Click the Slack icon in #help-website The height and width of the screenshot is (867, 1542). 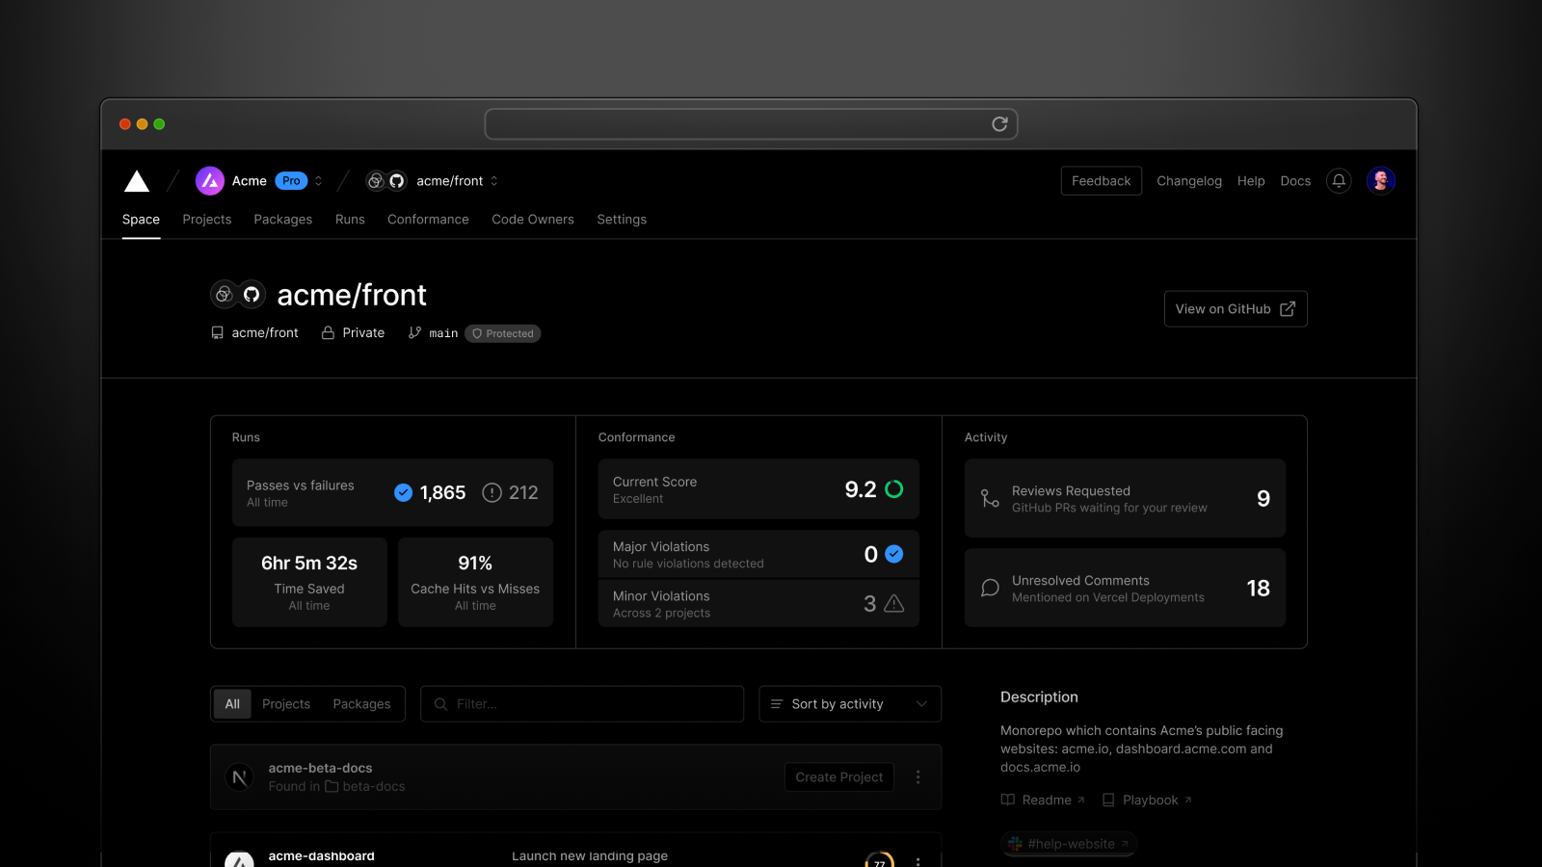(1015, 844)
